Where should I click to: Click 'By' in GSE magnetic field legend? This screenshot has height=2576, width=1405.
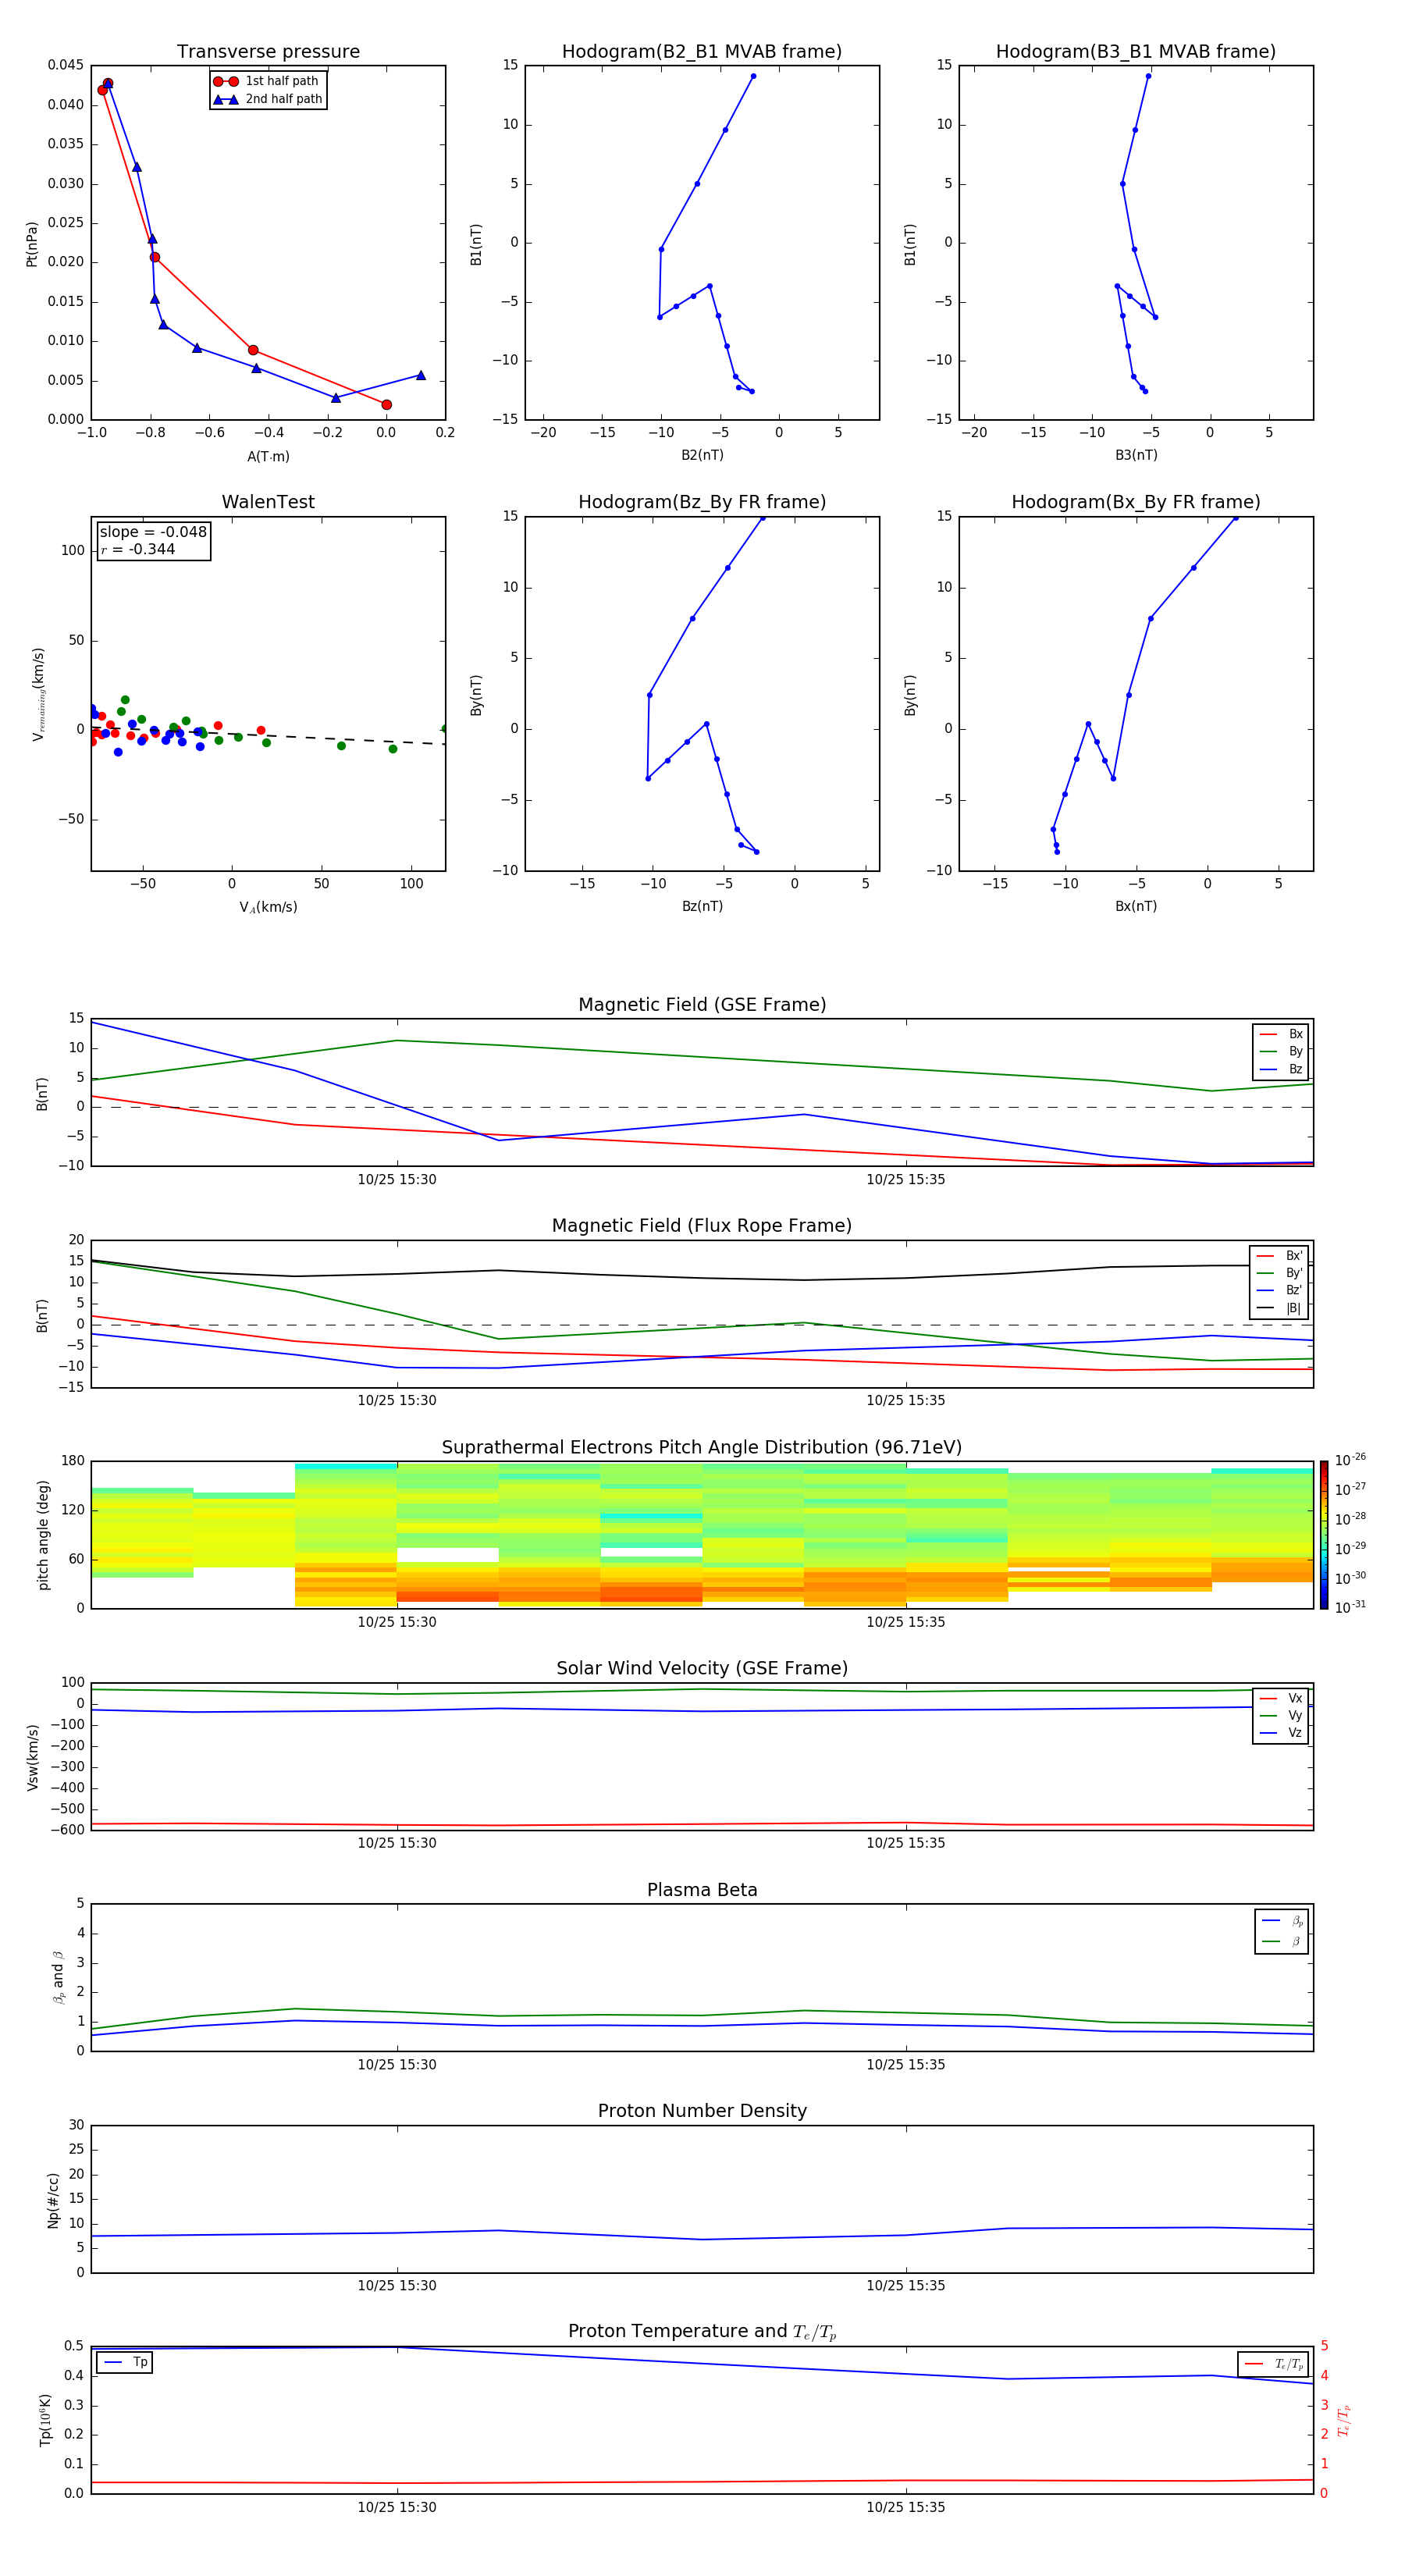click(x=1282, y=1051)
